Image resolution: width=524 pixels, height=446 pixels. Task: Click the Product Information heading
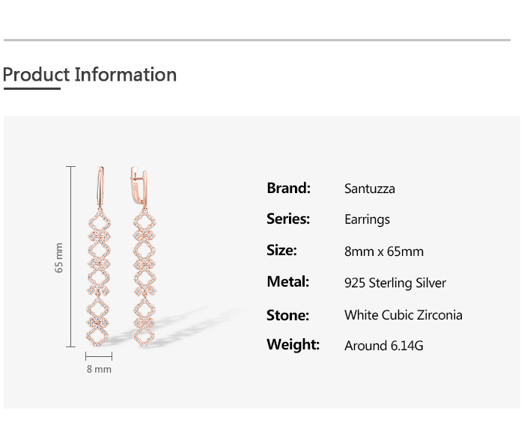(90, 75)
